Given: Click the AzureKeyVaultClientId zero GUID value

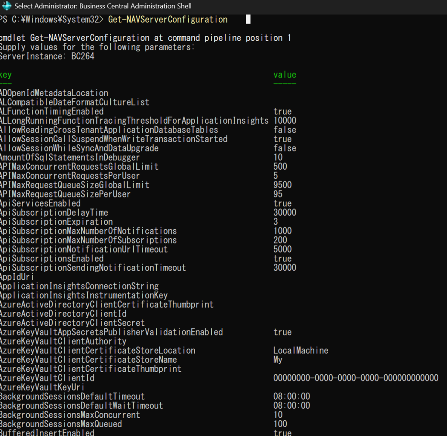Looking at the screenshot, I should click(356, 378).
